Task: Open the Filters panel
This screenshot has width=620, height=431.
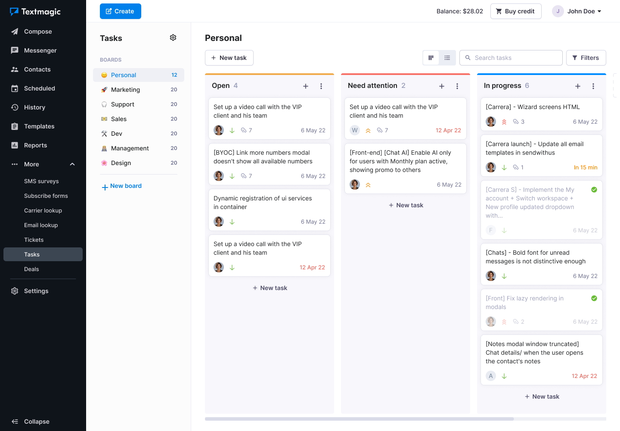Action: tap(586, 58)
